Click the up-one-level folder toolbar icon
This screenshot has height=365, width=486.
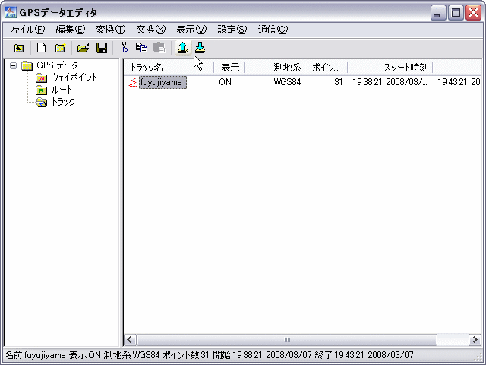pos(19,48)
